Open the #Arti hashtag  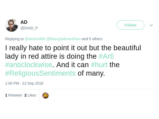pos(106,56)
